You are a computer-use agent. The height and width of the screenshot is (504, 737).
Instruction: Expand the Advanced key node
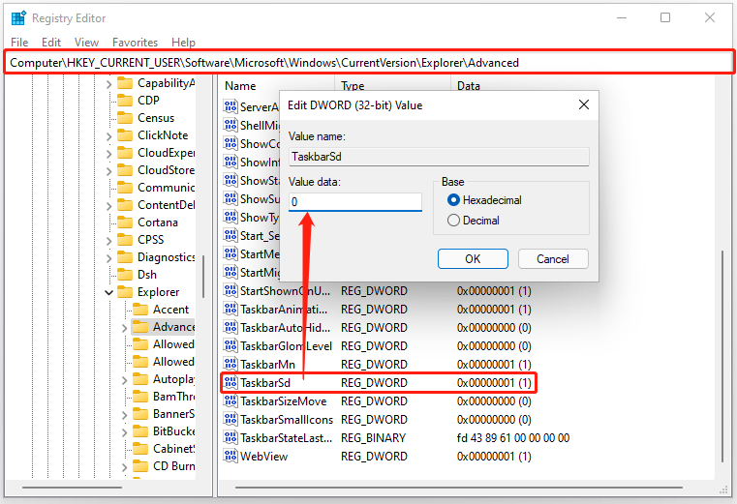125,327
